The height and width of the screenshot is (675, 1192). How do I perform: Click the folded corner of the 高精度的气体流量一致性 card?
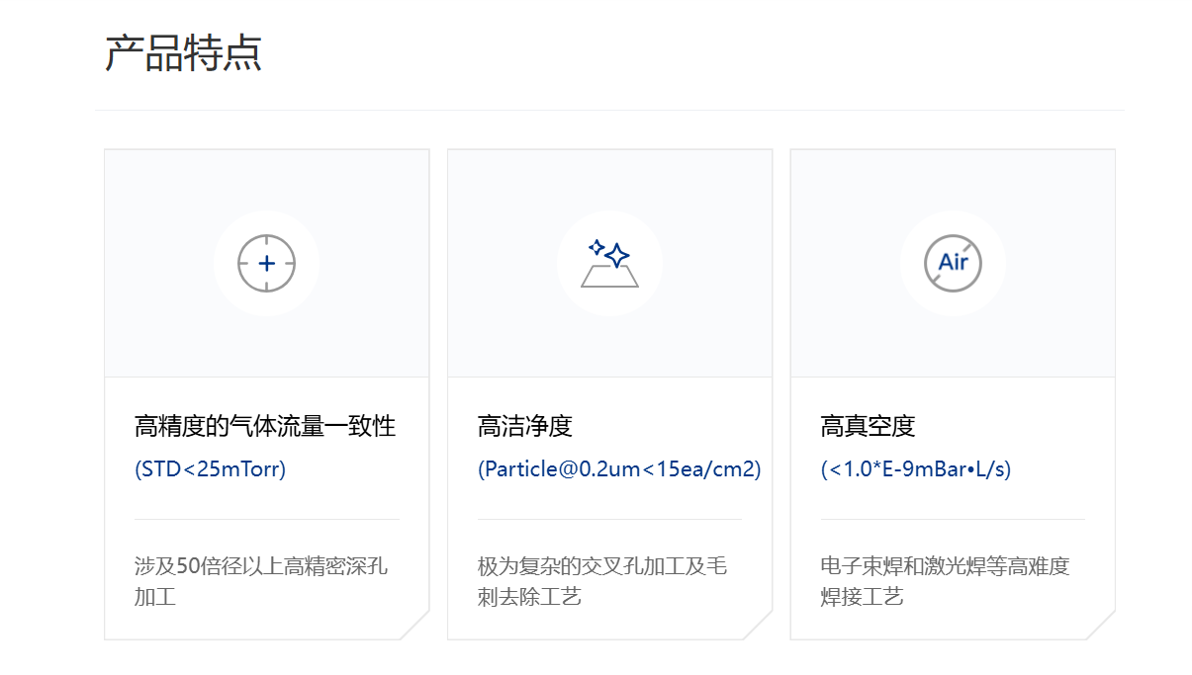415,626
